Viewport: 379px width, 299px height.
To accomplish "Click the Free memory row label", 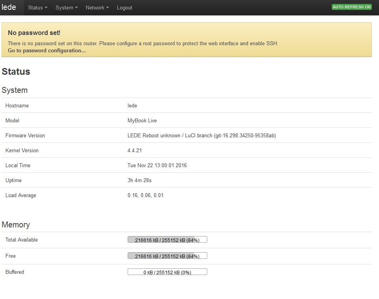I will point(10,256).
